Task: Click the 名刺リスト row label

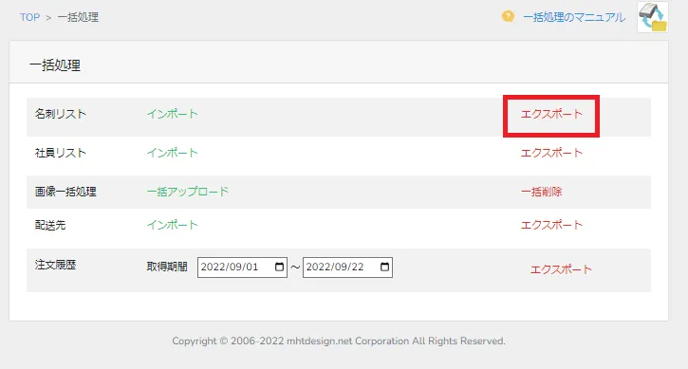Action: point(61,114)
